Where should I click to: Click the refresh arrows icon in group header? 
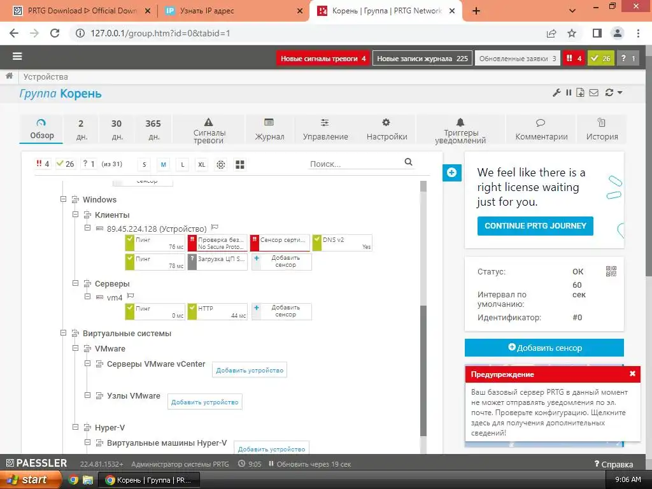609,93
